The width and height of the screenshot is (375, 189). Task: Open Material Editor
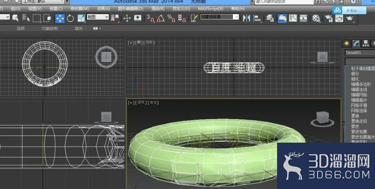coord(316,18)
